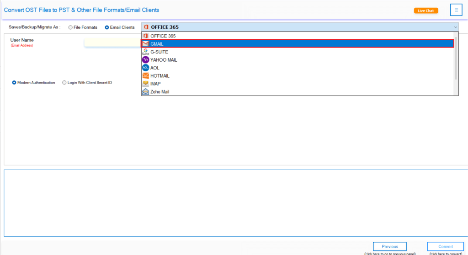This screenshot has height=255, width=468.
Task: Click the OFFICE 365 combo box field
Action: click(x=300, y=27)
